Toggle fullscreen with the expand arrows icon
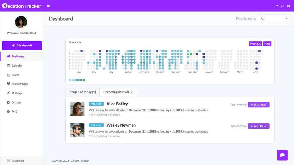This screenshot has width=294, height=165. coord(283,6)
